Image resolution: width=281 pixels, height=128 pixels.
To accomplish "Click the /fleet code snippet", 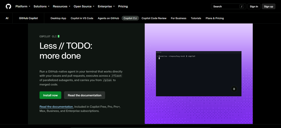I will [x=116, y=76].
